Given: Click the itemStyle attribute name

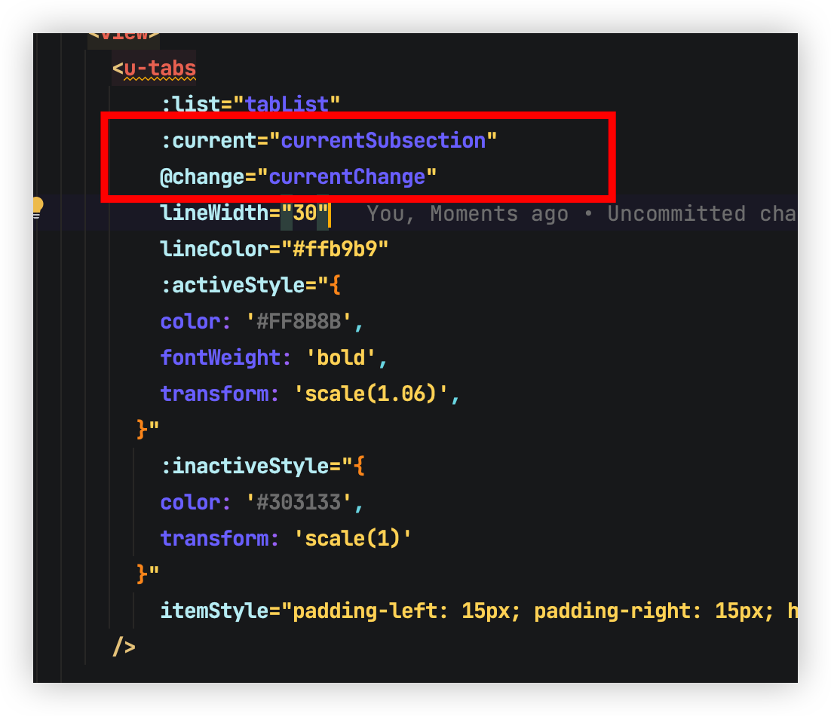Looking at the screenshot, I should tap(214, 610).
